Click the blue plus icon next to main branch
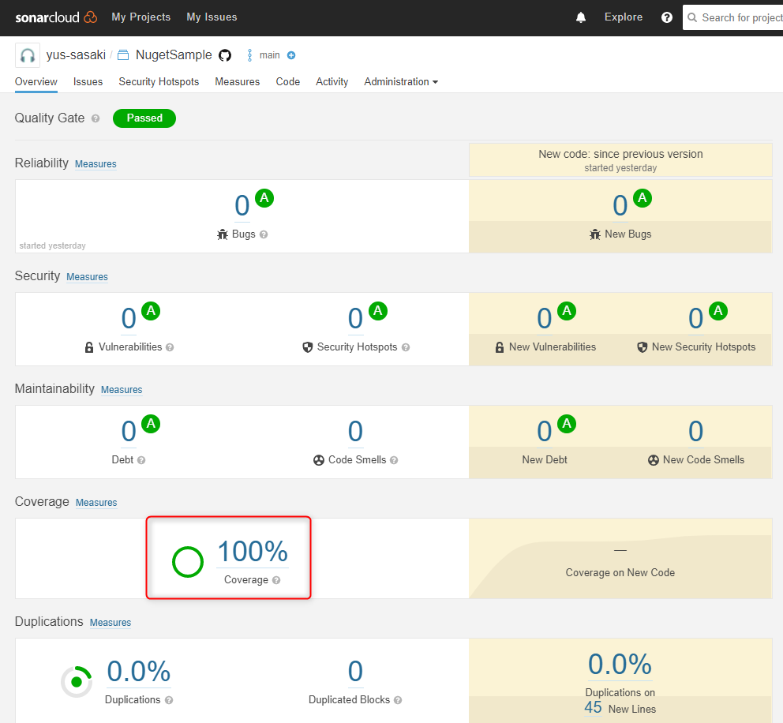Viewport: 783px width, 723px height. pyautogui.click(x=291, y=55)
